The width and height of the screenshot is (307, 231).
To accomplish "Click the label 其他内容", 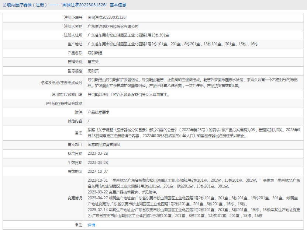I will (x=75, y=121).
